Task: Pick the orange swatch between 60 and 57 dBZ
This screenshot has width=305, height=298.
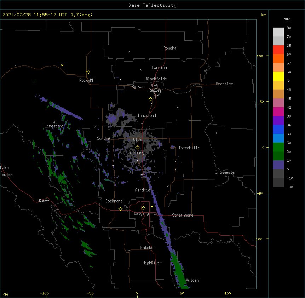Action: tap(278, 58)
